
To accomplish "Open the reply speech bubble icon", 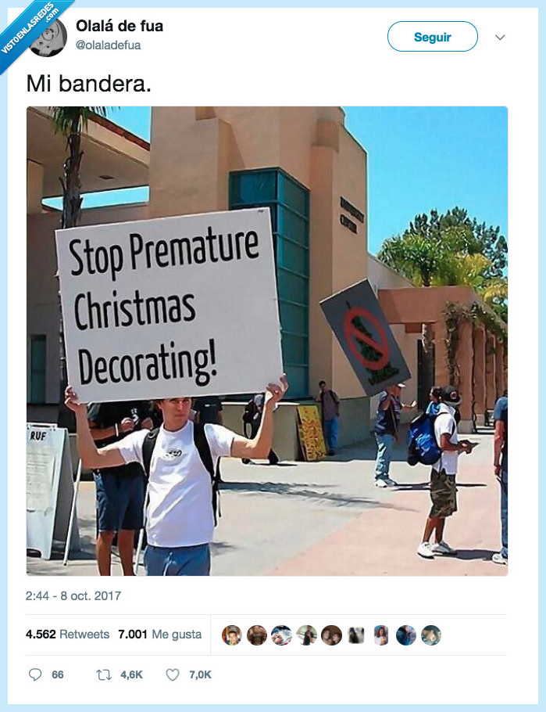I will (35, 674).
